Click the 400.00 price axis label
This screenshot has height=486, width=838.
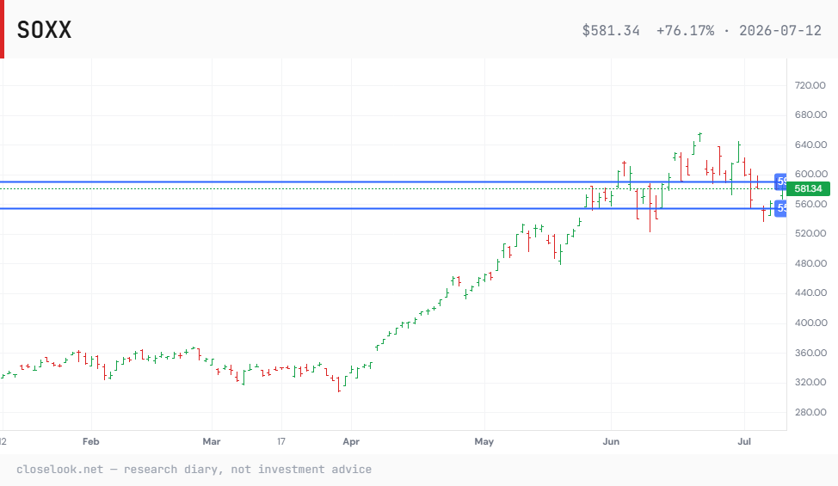point(810,323)
